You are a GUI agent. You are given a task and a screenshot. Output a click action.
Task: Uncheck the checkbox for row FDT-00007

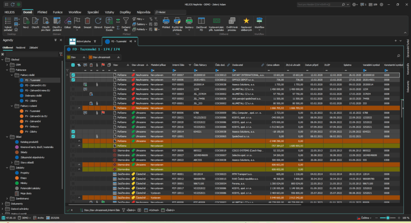(73, 75)
